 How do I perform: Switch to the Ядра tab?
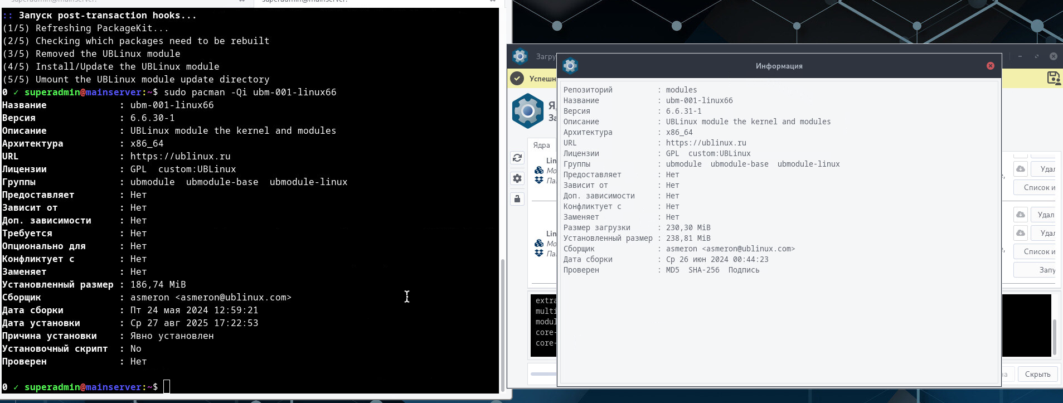coord(541,145)
